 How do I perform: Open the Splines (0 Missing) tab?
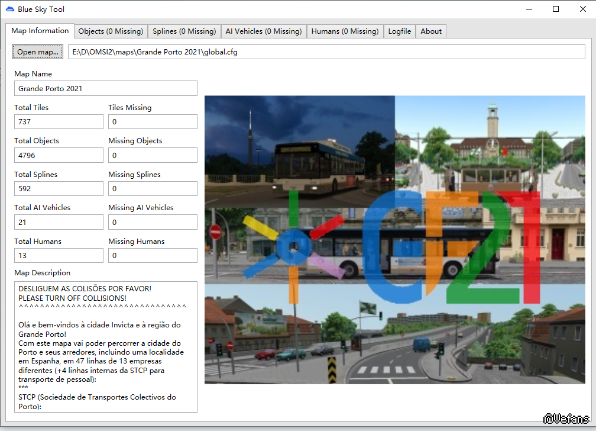[x=184, y=31]
